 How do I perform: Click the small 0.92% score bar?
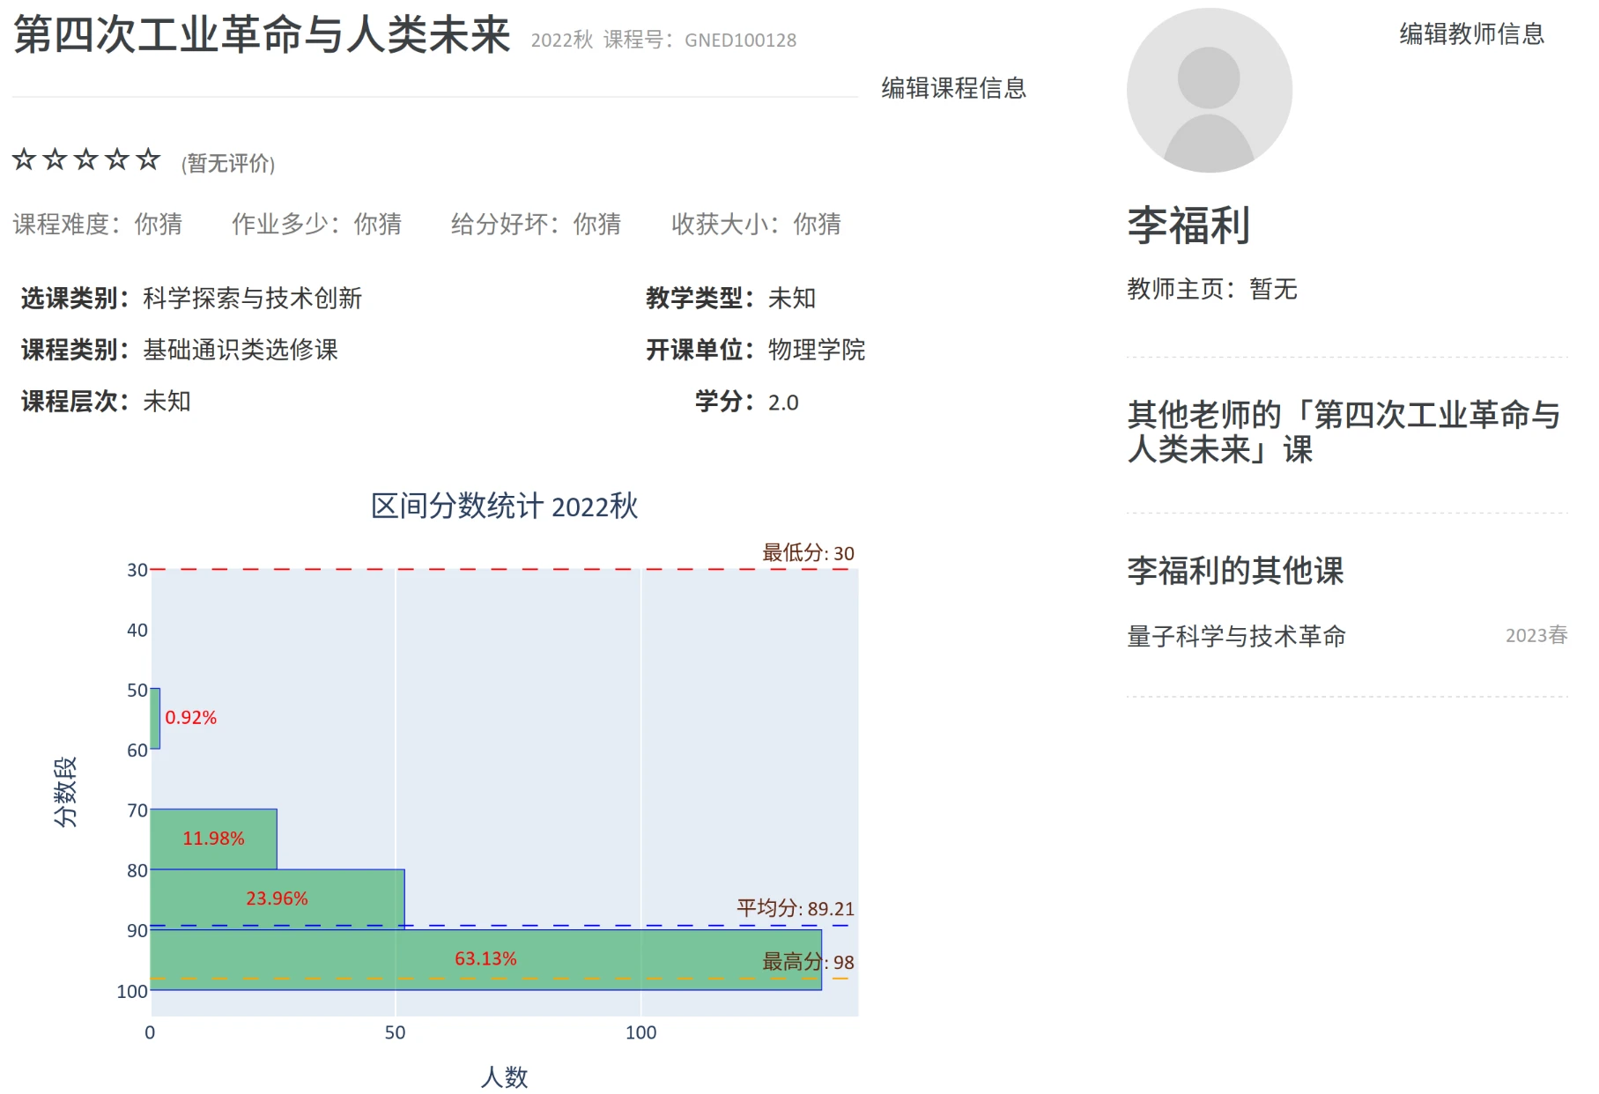click(x=155, y=718)
